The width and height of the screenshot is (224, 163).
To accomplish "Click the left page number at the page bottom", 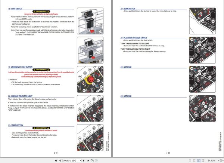I will tap(56, 153).
